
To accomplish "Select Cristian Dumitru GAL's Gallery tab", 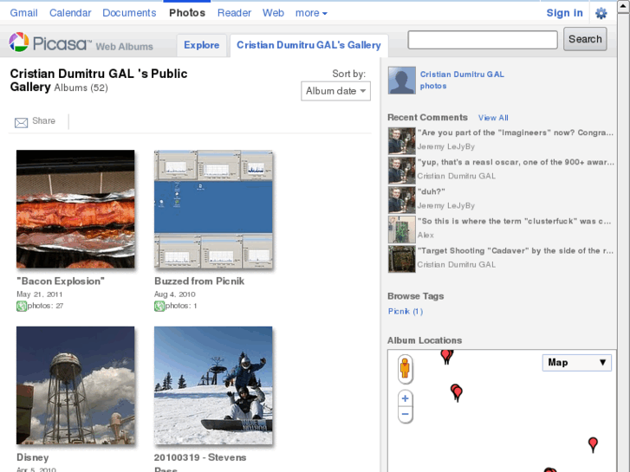I will pos(309,45).
